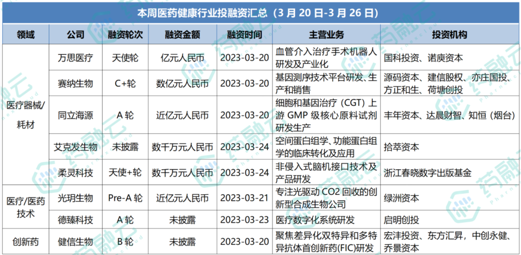Select the 创新药 domain cell
Viewport: 521px width, 255px height.
coord(26,242)
